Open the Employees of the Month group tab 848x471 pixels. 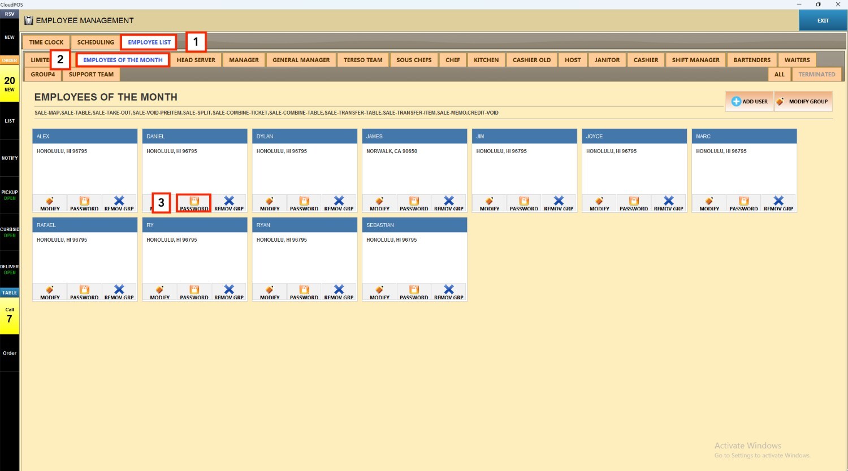[123, 60]
